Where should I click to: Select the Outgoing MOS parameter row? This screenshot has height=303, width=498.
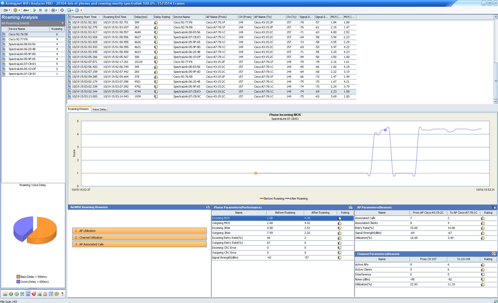283,223
